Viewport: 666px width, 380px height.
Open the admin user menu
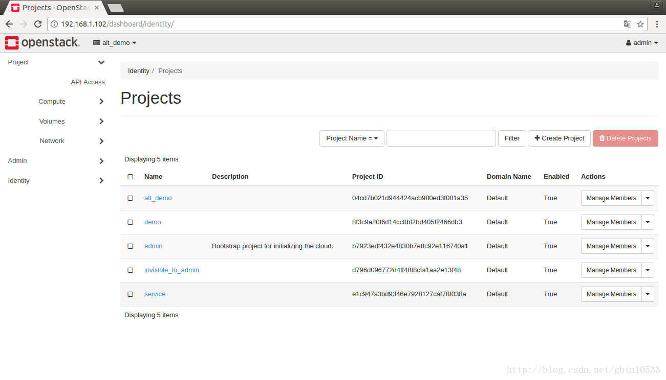pos(642,43)
